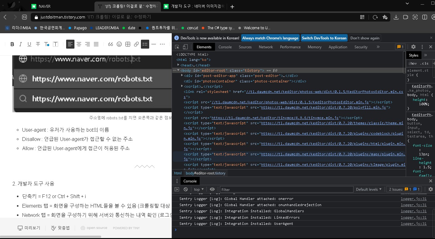Screen dimensions: 435x239
Task: Expand the head element node
Action: click(178, 65)
